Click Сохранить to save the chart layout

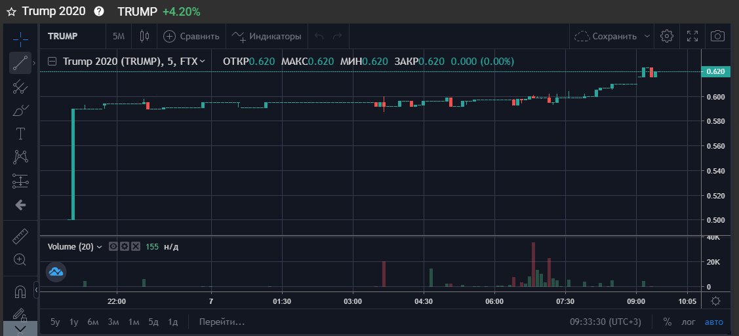[606, 36]
